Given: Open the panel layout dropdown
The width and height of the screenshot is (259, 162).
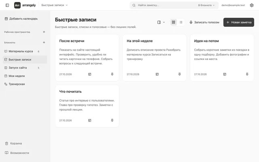Looking at the screenshot, I should [161, 22].
